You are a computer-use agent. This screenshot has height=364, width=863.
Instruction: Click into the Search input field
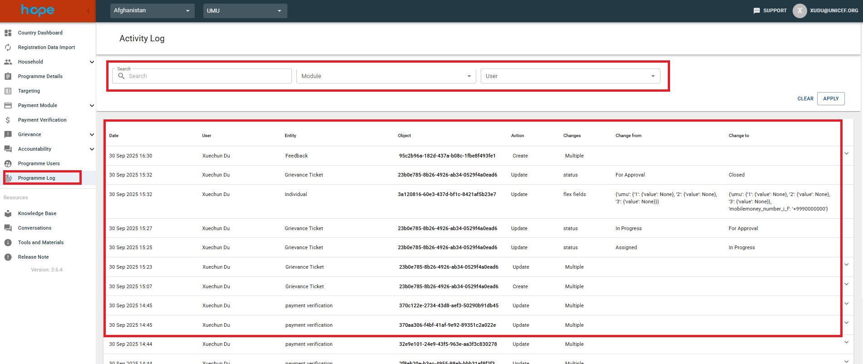tap(207, 76)
